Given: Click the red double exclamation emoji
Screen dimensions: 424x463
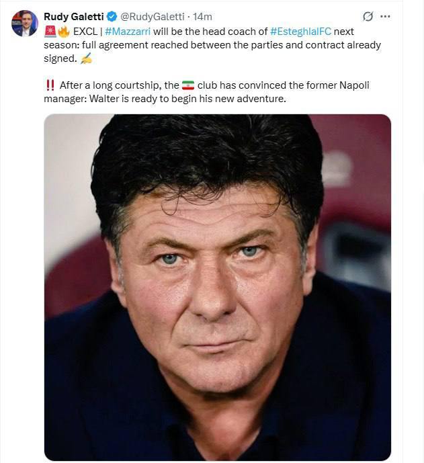Looking at the screenshot, I should coord(50,85).
